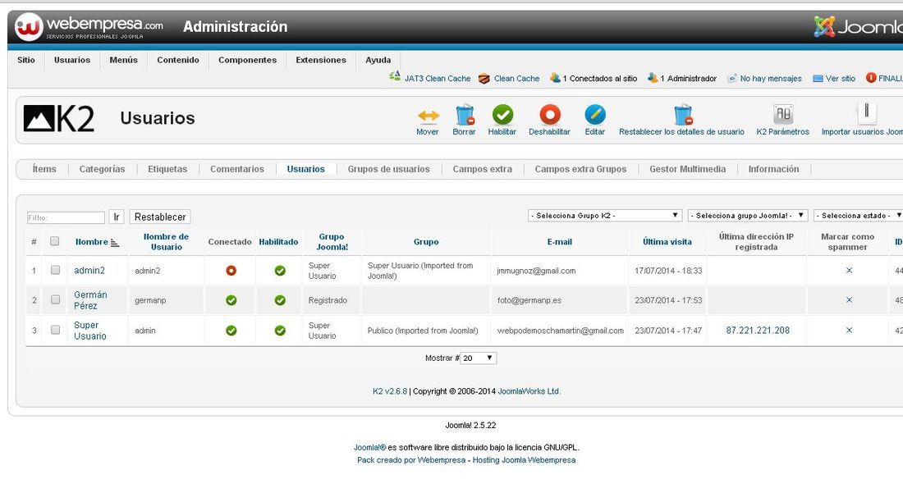Check the select-all checkbox in header
The height and width of the screenshot is (502, 903).
pyautogui.click(x=55, y=241)
